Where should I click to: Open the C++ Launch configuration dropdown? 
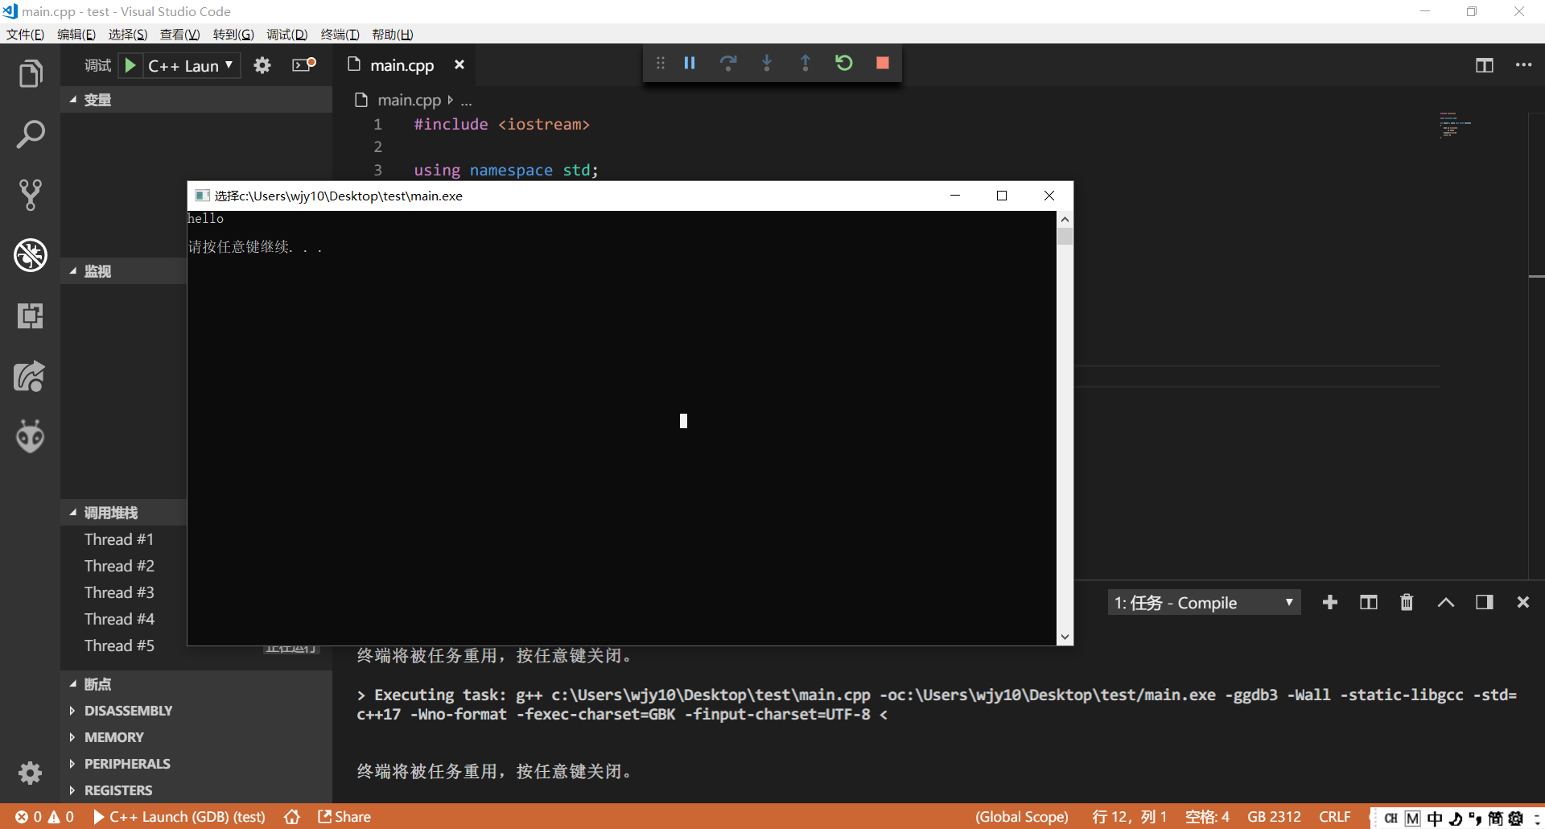[192, 65]
